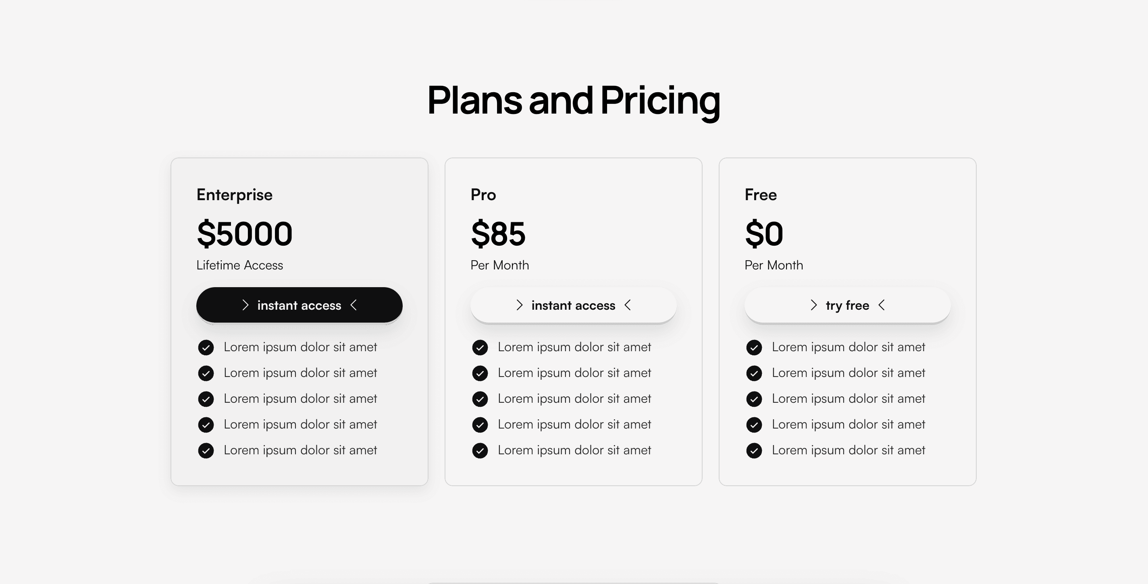Screen dimensions: 1148x584
Task: Click the $5000 price text
Action: tap(245, 234)
